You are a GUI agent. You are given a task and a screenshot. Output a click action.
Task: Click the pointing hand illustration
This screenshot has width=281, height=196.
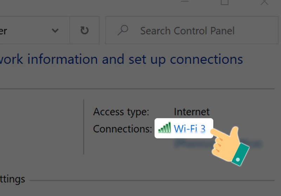tap(230, 145)
